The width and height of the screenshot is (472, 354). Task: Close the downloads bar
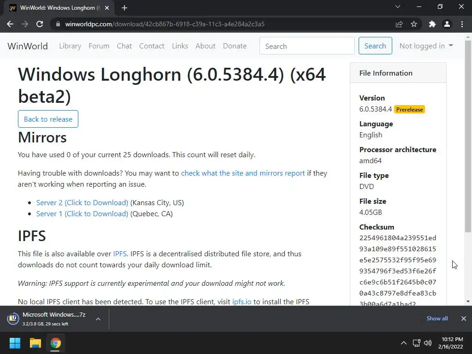coord(464,319)
